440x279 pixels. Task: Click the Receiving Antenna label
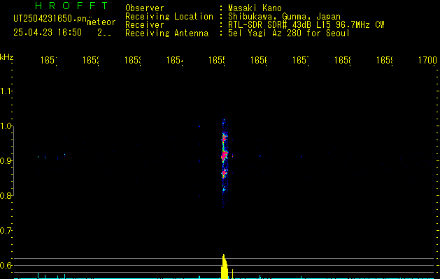point(166,33)
